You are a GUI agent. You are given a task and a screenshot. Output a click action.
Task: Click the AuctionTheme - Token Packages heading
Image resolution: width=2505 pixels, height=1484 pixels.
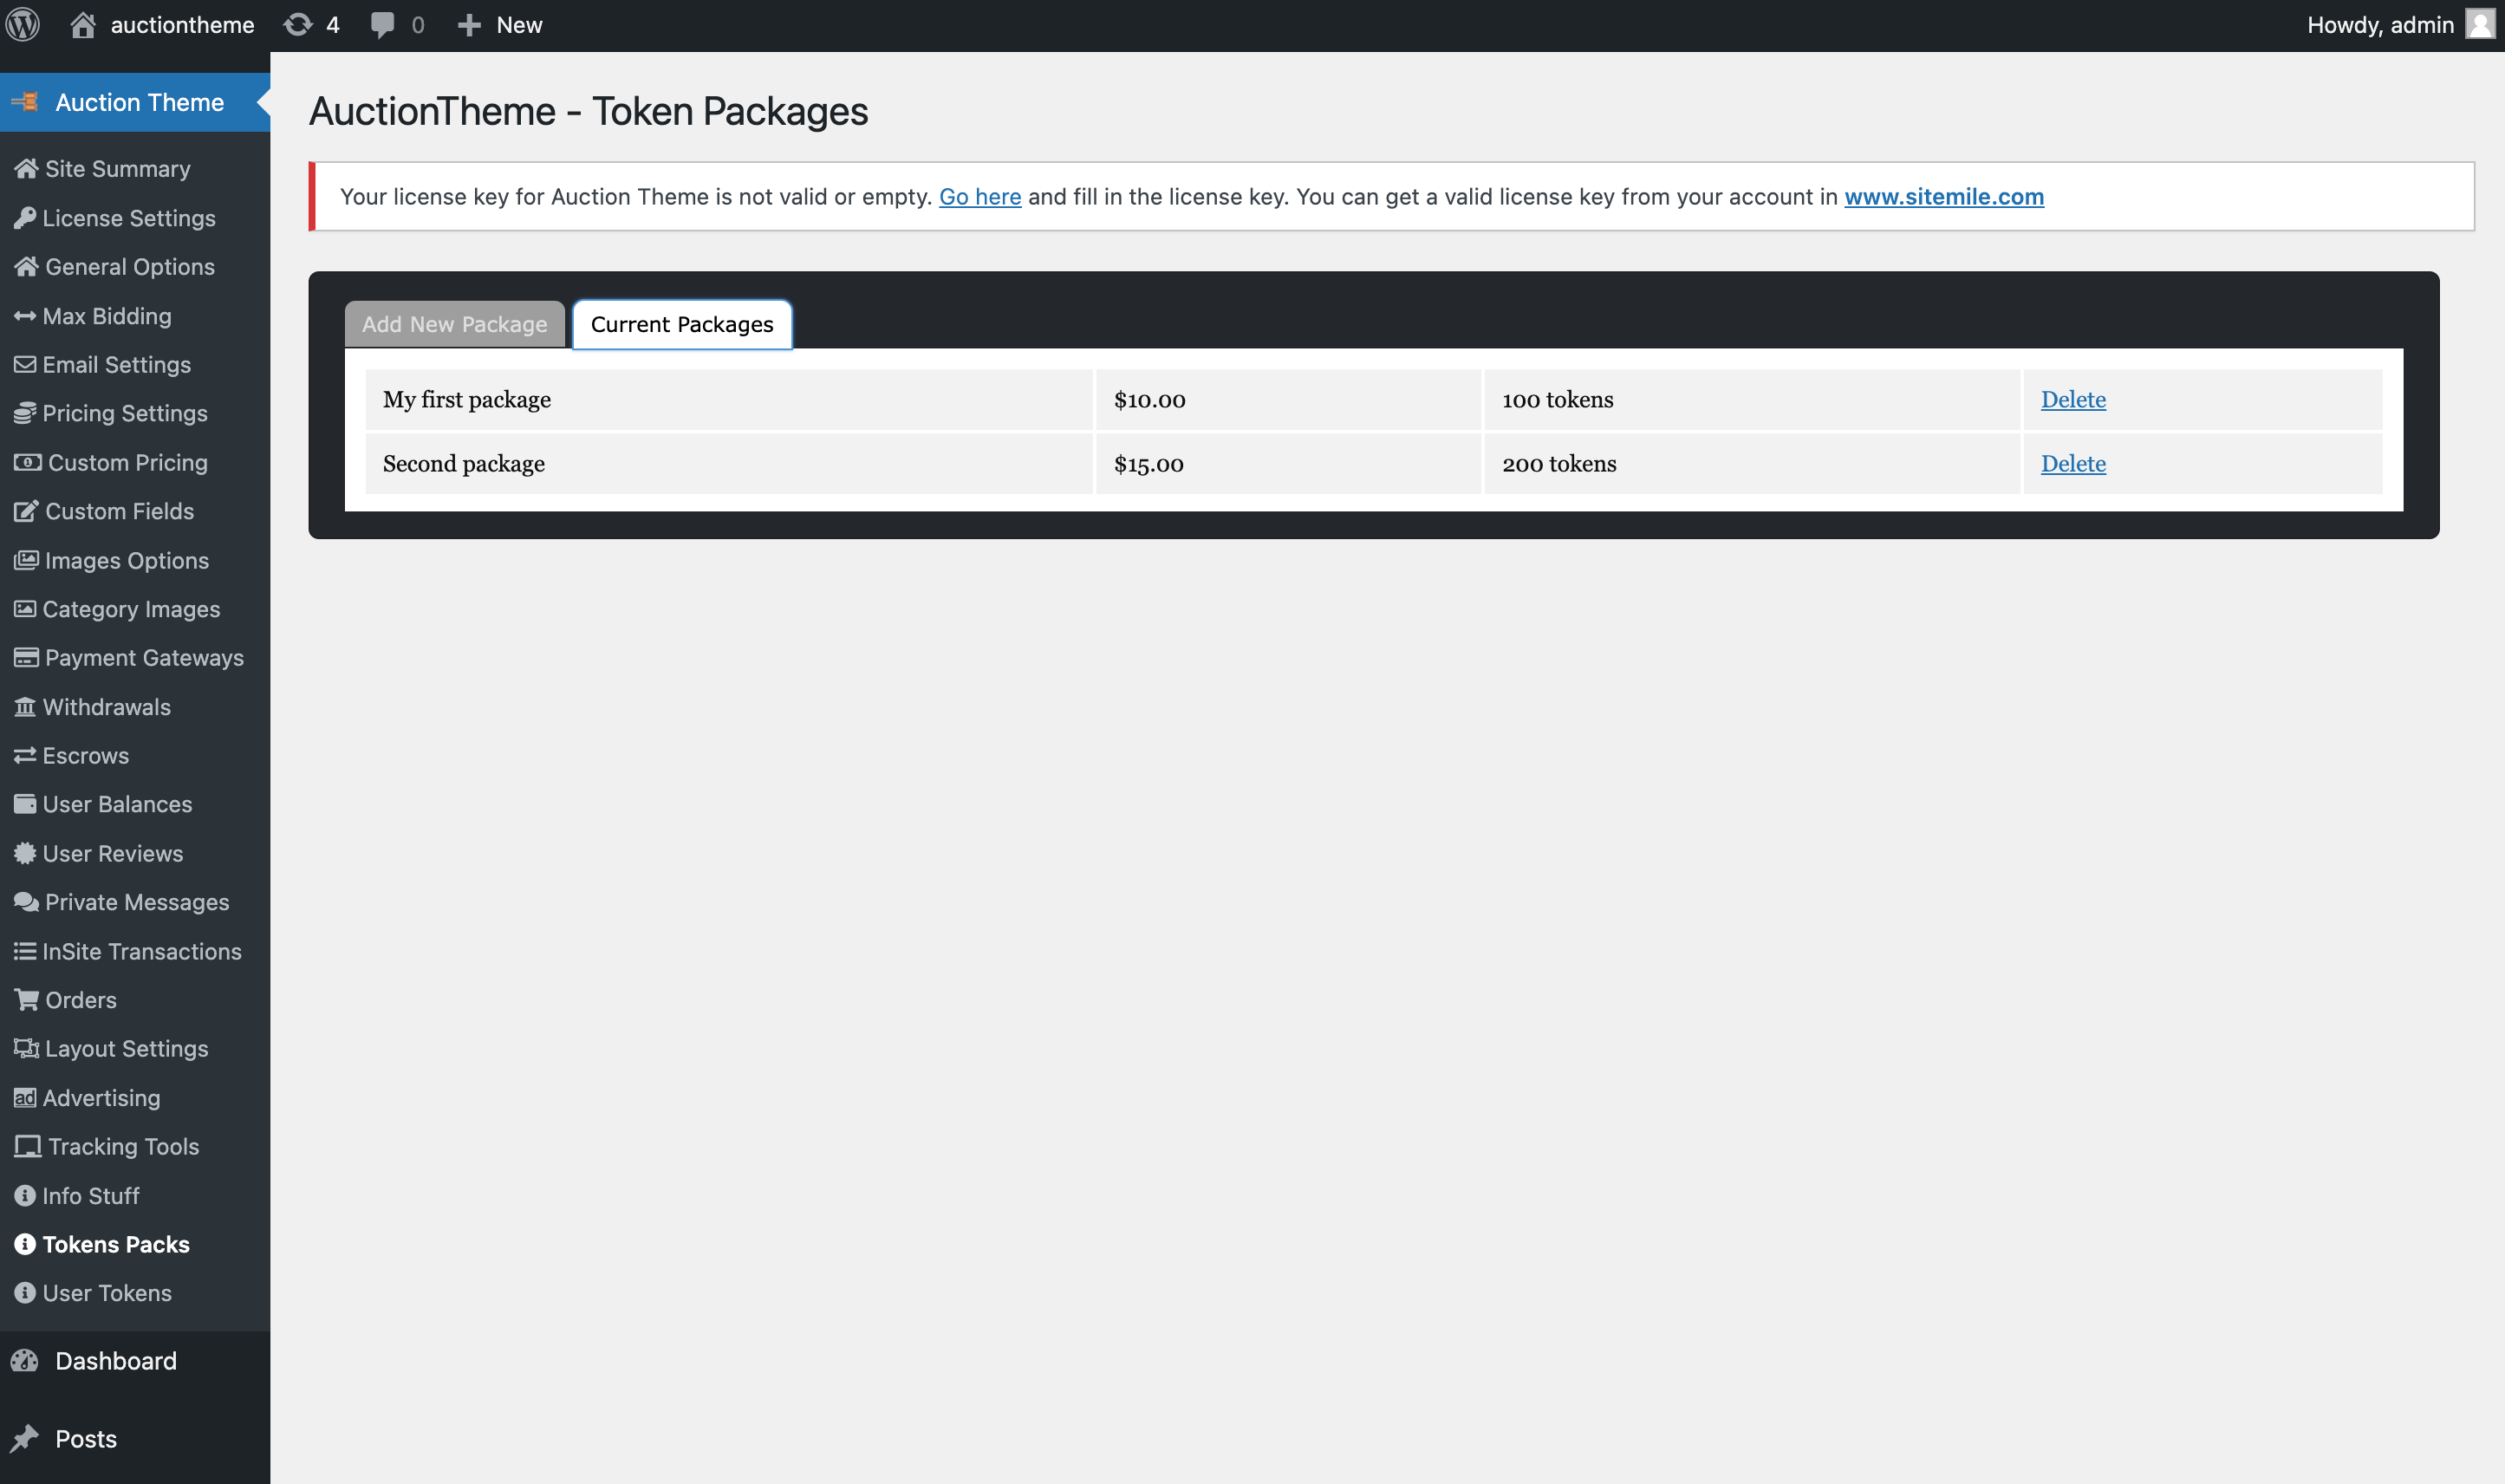point(588,111)
